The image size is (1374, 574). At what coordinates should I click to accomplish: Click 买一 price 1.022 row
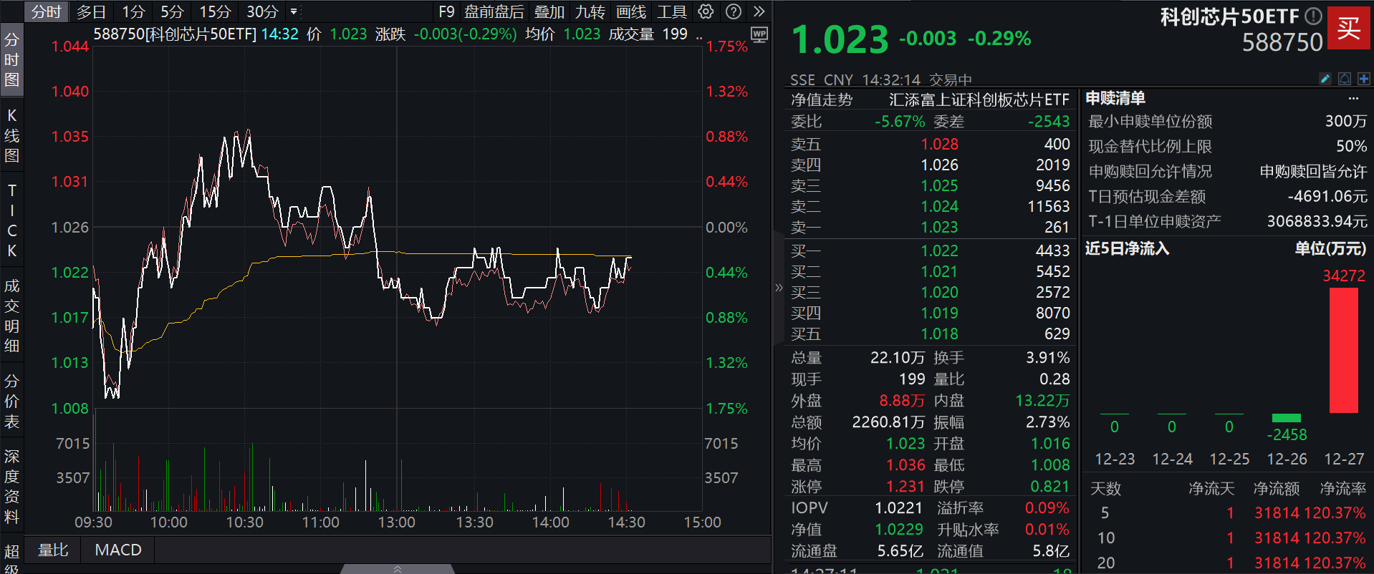[930, 250]
